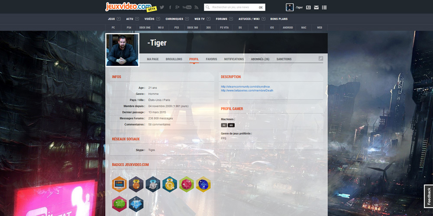The image size is (433, 216).
Task: Select the red ruby badge
Action: (x=186, y=184)
